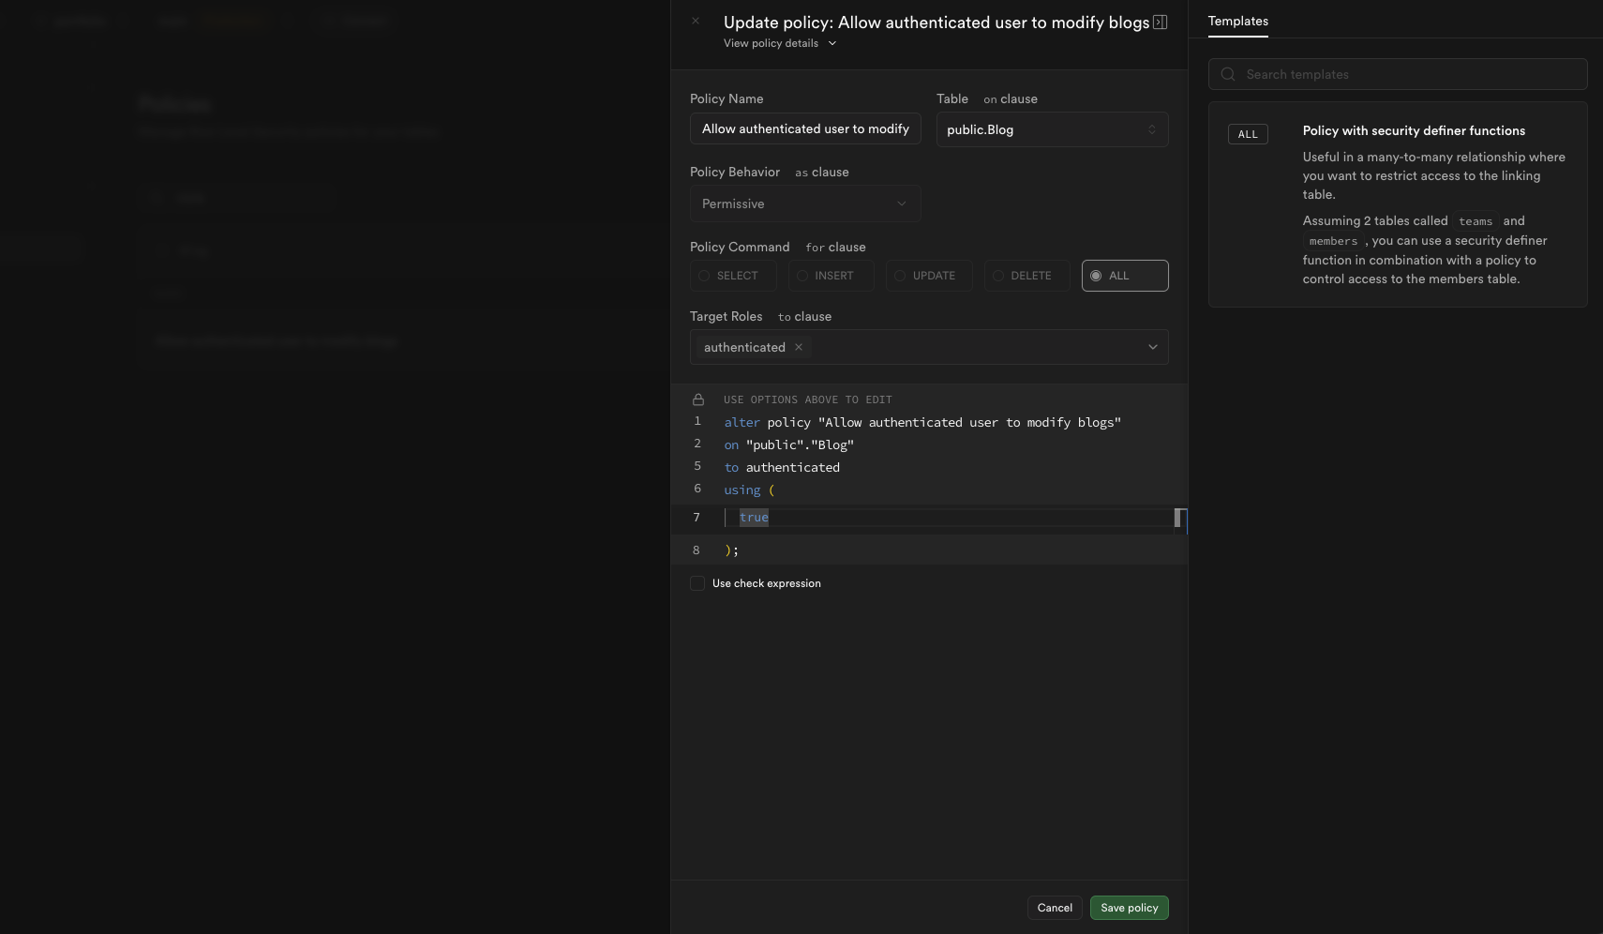Switch to the Templates tab

(1237, 21)
